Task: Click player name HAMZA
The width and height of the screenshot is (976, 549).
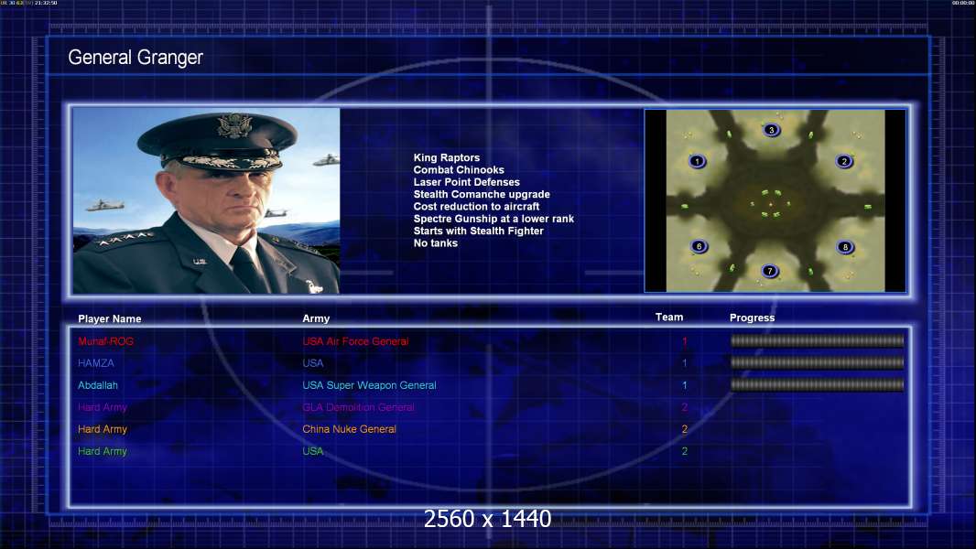Action: [x=96, y=363]
